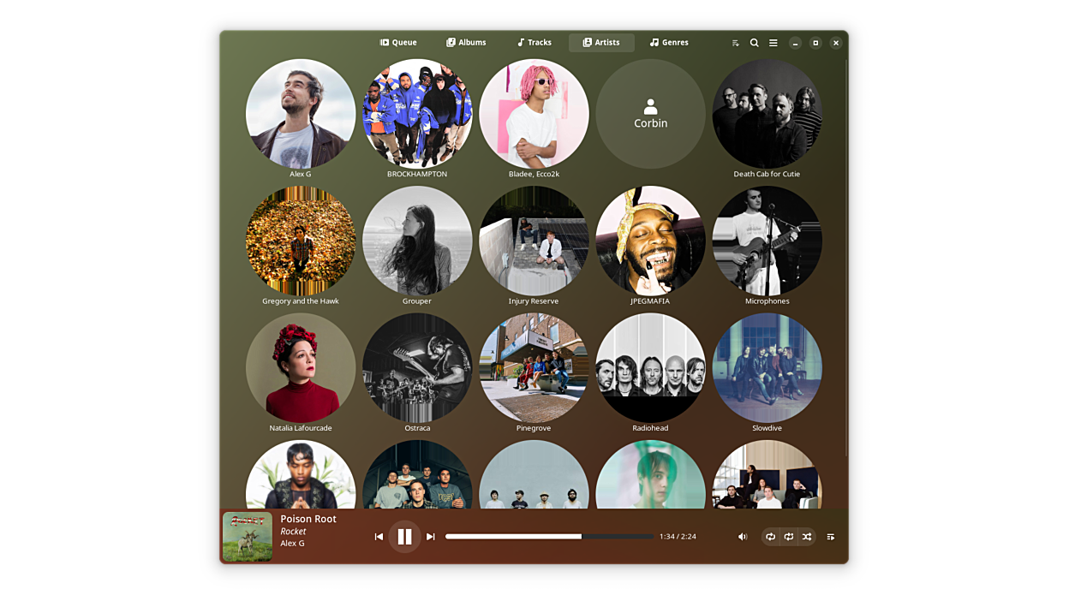1069x601 pixels.
Task: Open the BROCKHAMPTON artist photo
Action: pyautogui.click(x=417, y=114)
